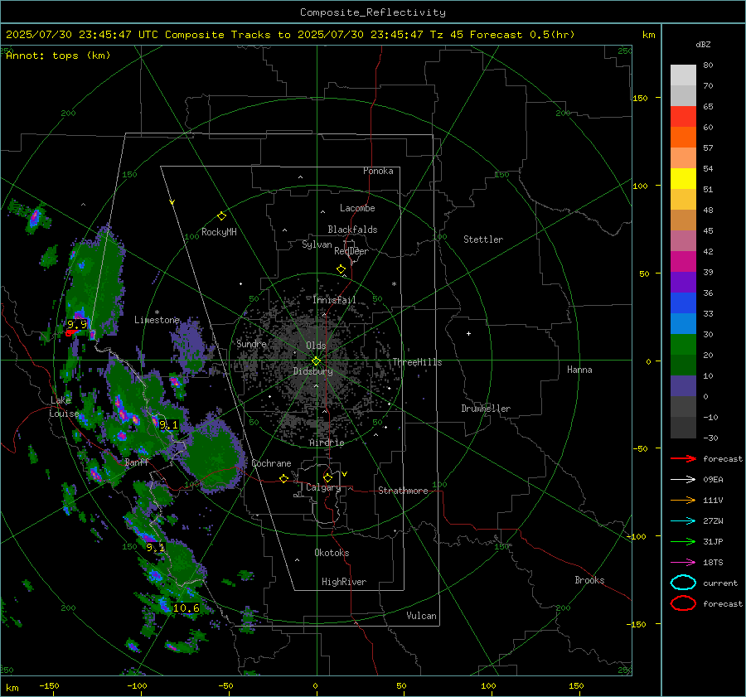Click the yellow diamond marker above RockyMH

(x=221, y=216)
